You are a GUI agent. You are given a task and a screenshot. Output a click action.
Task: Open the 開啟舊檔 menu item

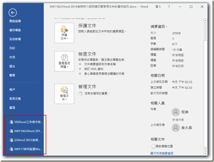15,21
